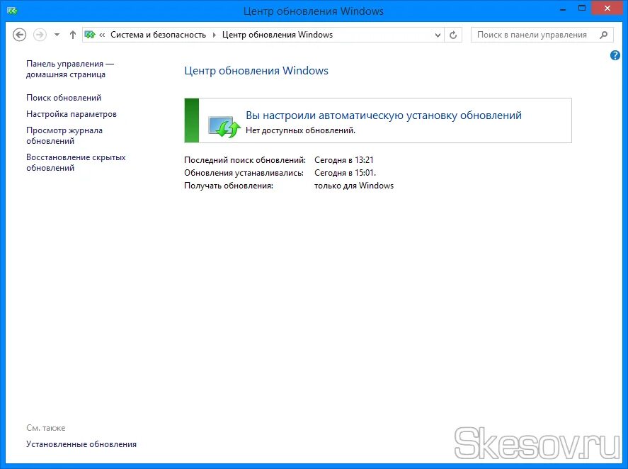The image size is (628, 469).
Task: Refresh the page with the refresh icon
Action: pyautogui.click(x=453, y=35)
